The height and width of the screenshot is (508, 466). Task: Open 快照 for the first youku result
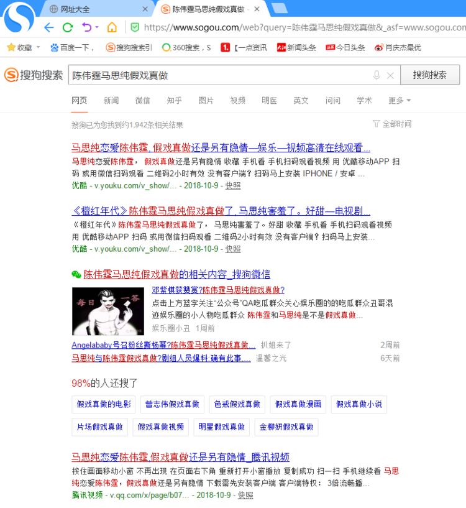coord(233,186)
